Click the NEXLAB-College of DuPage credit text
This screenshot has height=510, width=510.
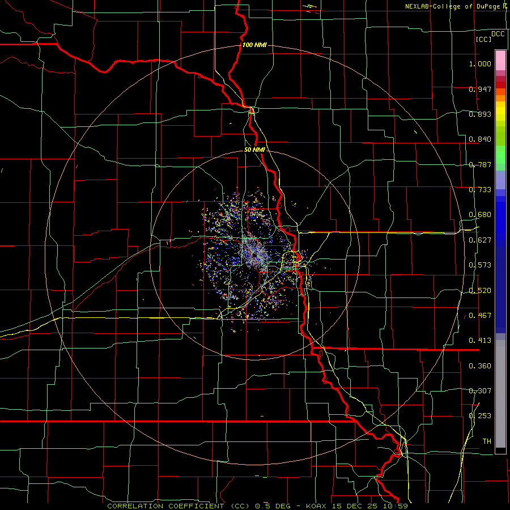click(452, 6)
